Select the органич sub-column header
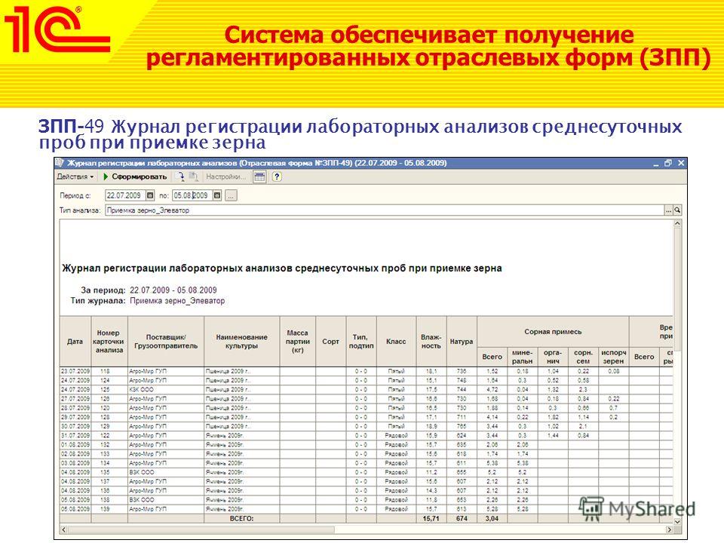The height and width of the screenshot is (543, 724). 553,357
